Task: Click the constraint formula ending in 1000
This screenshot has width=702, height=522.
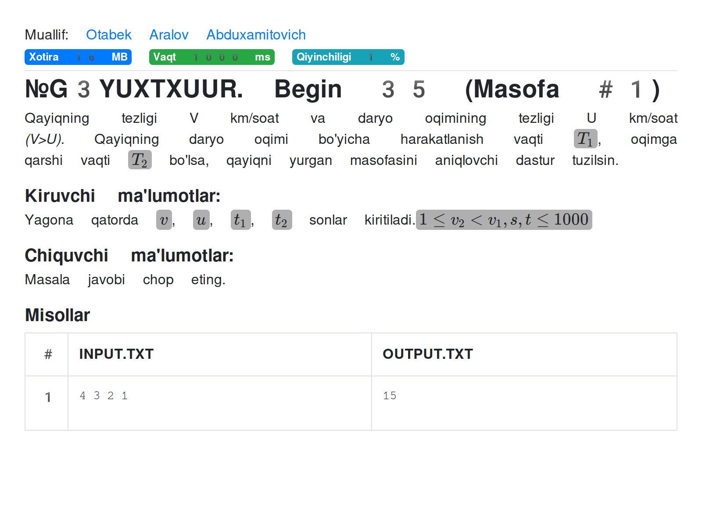Action: (x=504, y=220)
